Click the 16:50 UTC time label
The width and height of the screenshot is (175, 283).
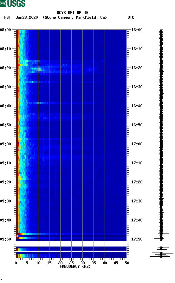[137, 125]
